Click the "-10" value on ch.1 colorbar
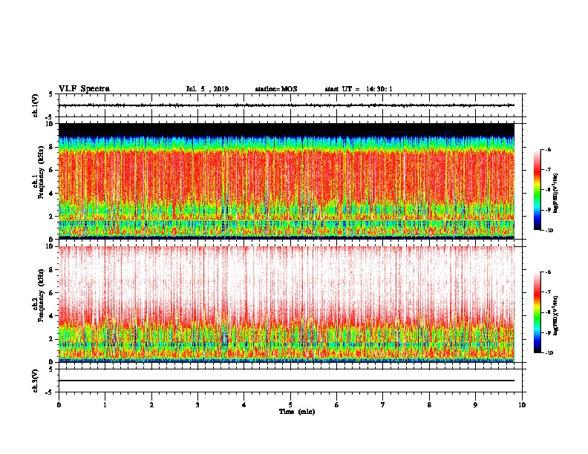The image size is (588, 454). 549,231
